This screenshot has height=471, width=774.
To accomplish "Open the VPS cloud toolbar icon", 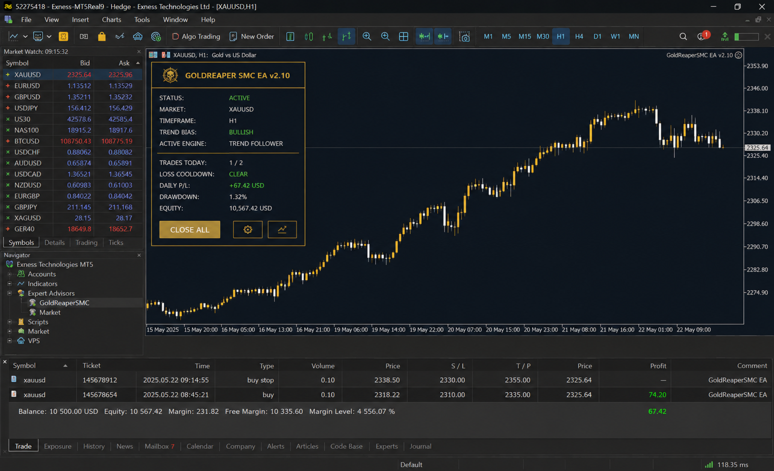I will pos(138,37).
